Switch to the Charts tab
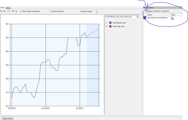 pos(2,8)
